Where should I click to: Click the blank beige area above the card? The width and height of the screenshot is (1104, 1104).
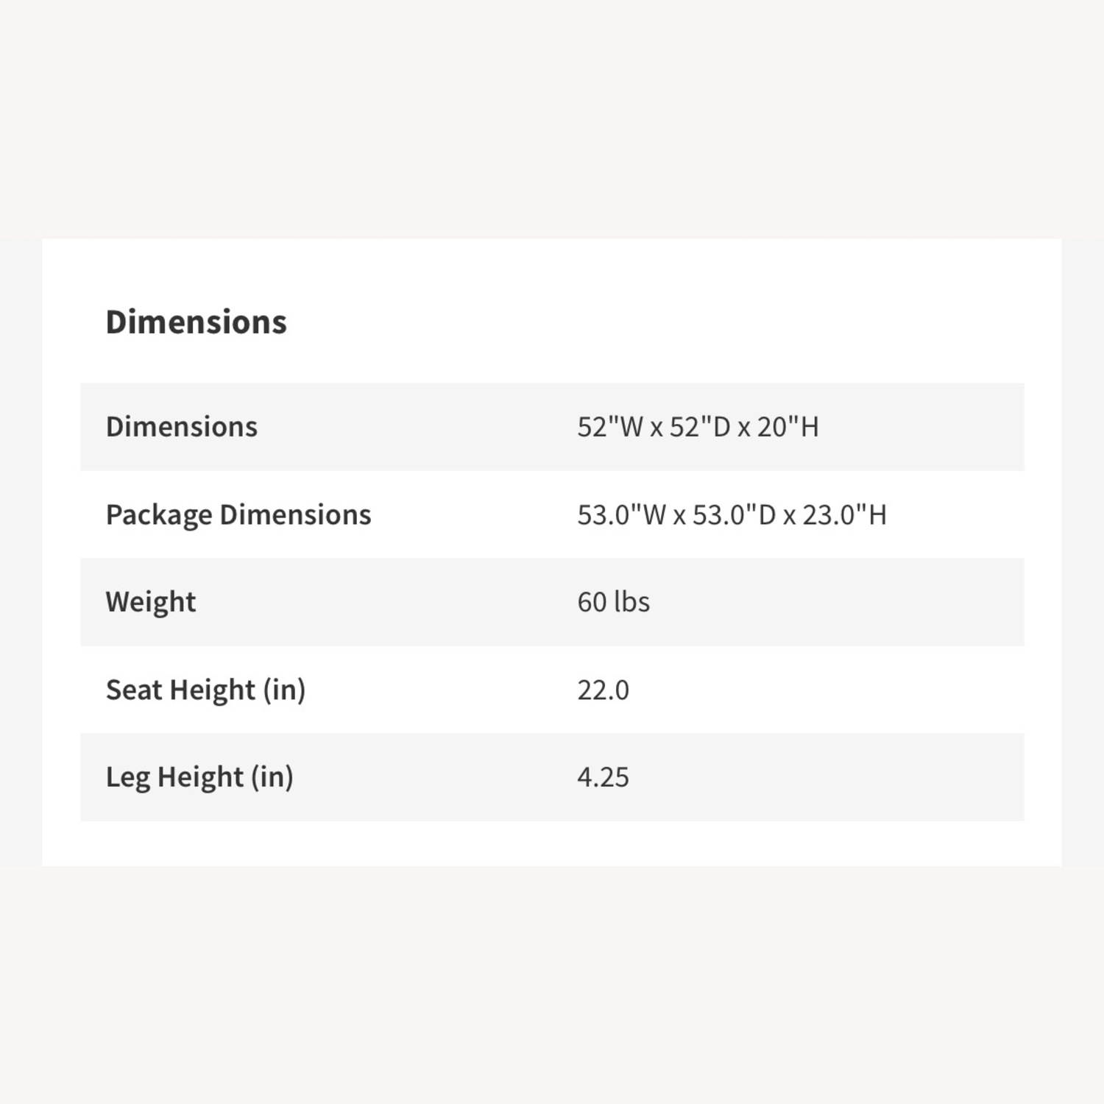click(x=552, y=118)
